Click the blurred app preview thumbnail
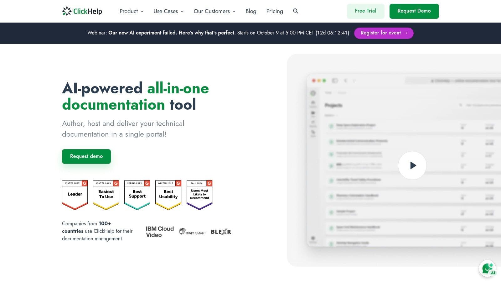 tap(404, 160)
